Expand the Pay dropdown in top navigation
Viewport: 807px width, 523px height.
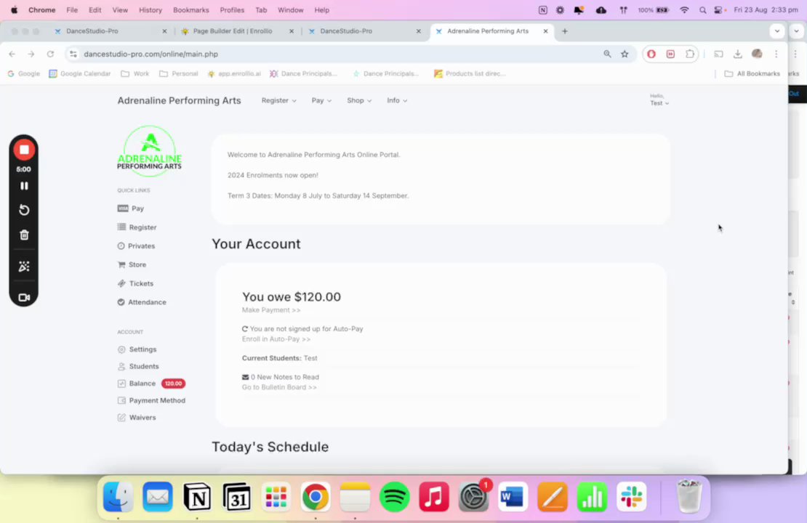click(321, 100)
